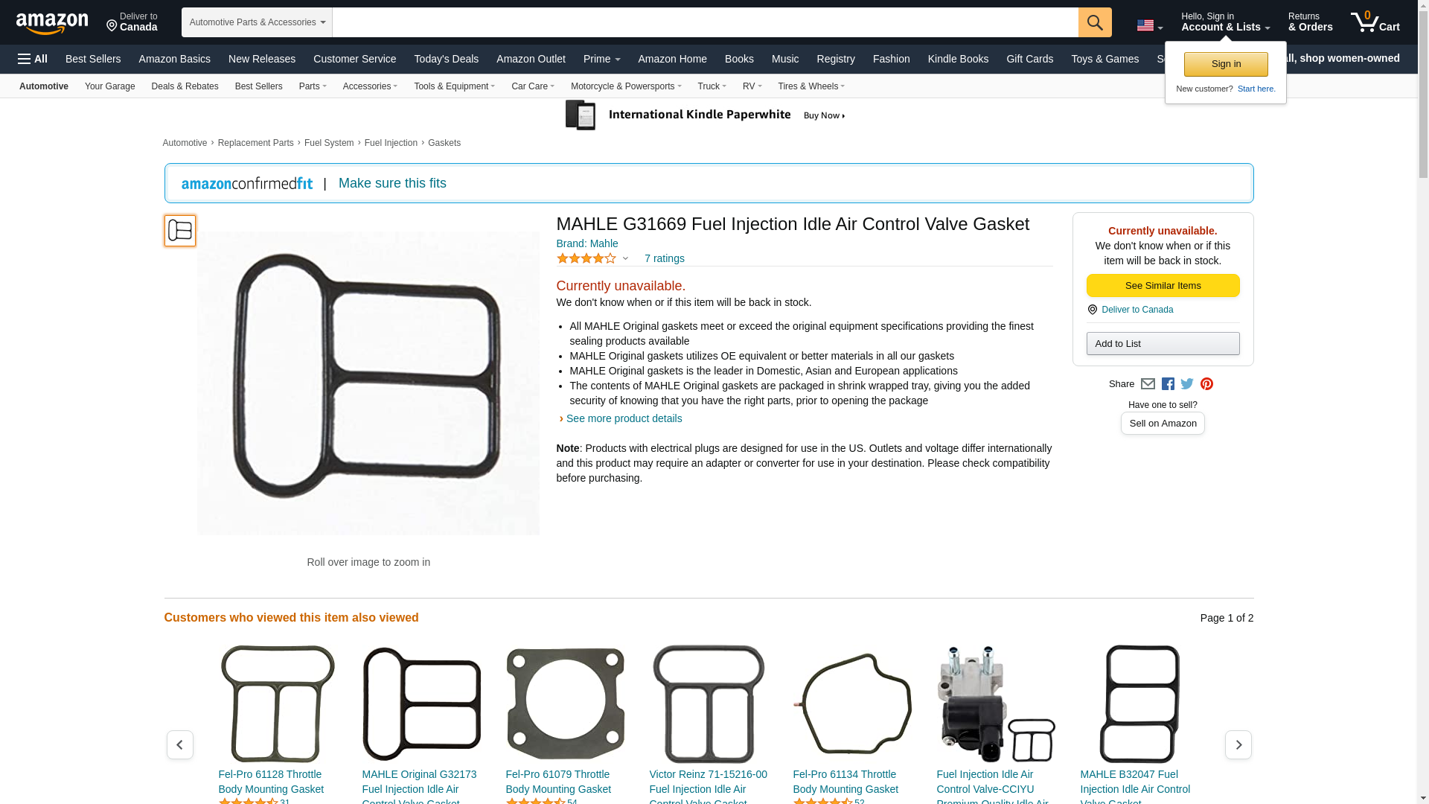Open Today's Deals in the navigation bar
This screenshot has width=1429, height=804.
click(x=446, y=59)
